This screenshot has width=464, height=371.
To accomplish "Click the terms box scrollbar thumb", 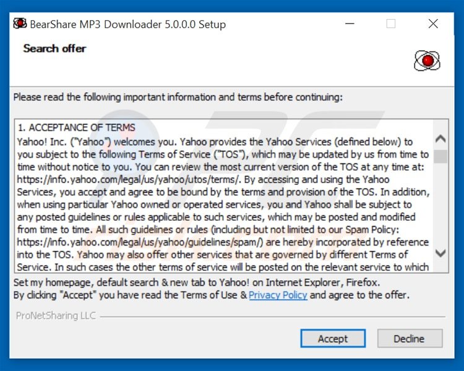I will [440, 156].
